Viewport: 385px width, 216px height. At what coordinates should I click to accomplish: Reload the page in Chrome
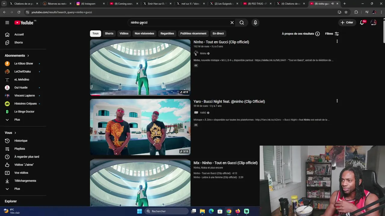click(19, 12)
